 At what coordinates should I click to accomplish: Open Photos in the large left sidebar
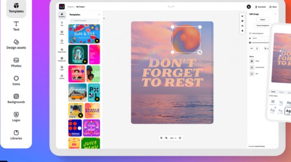(x=16, y=62)
